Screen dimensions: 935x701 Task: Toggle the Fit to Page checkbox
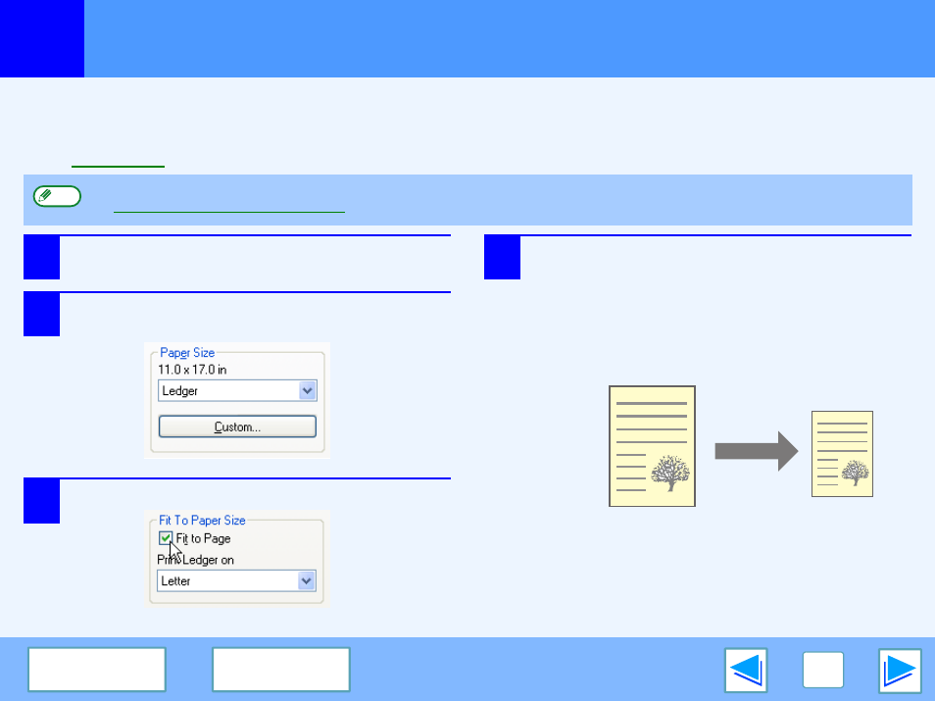(x=166, y=538)
